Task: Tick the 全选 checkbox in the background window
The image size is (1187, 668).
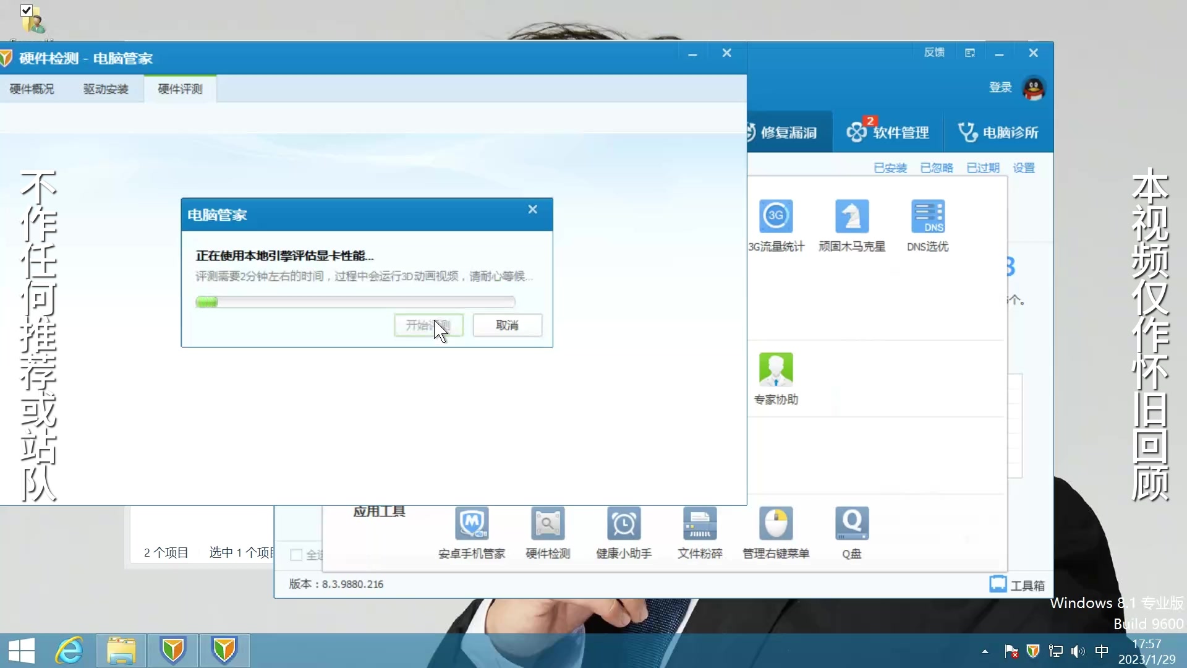Action: pyautogui.click(x=296, y=555)
